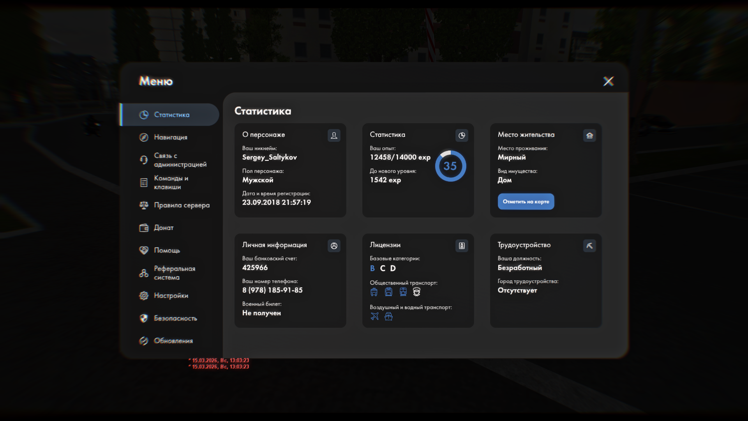Viewport: 748px width, 421px height.
Task: Select the Донат menu item
Action: click(163, 228)
